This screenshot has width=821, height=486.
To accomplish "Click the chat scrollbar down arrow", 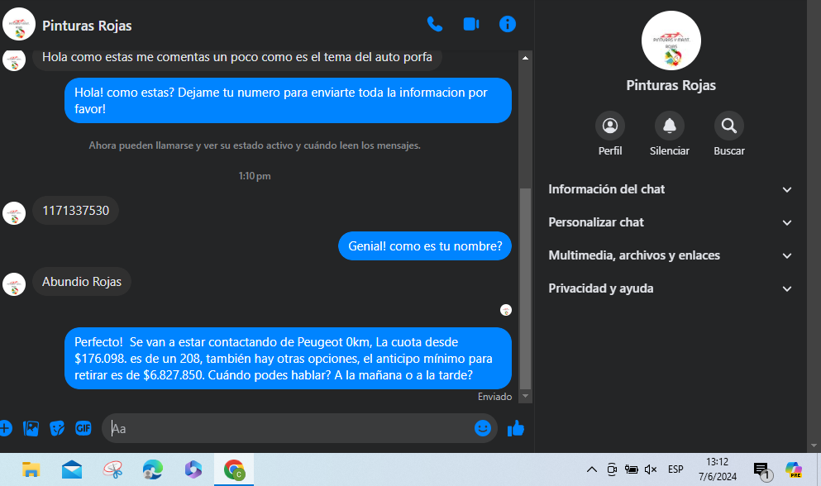I will coord(525,396).
